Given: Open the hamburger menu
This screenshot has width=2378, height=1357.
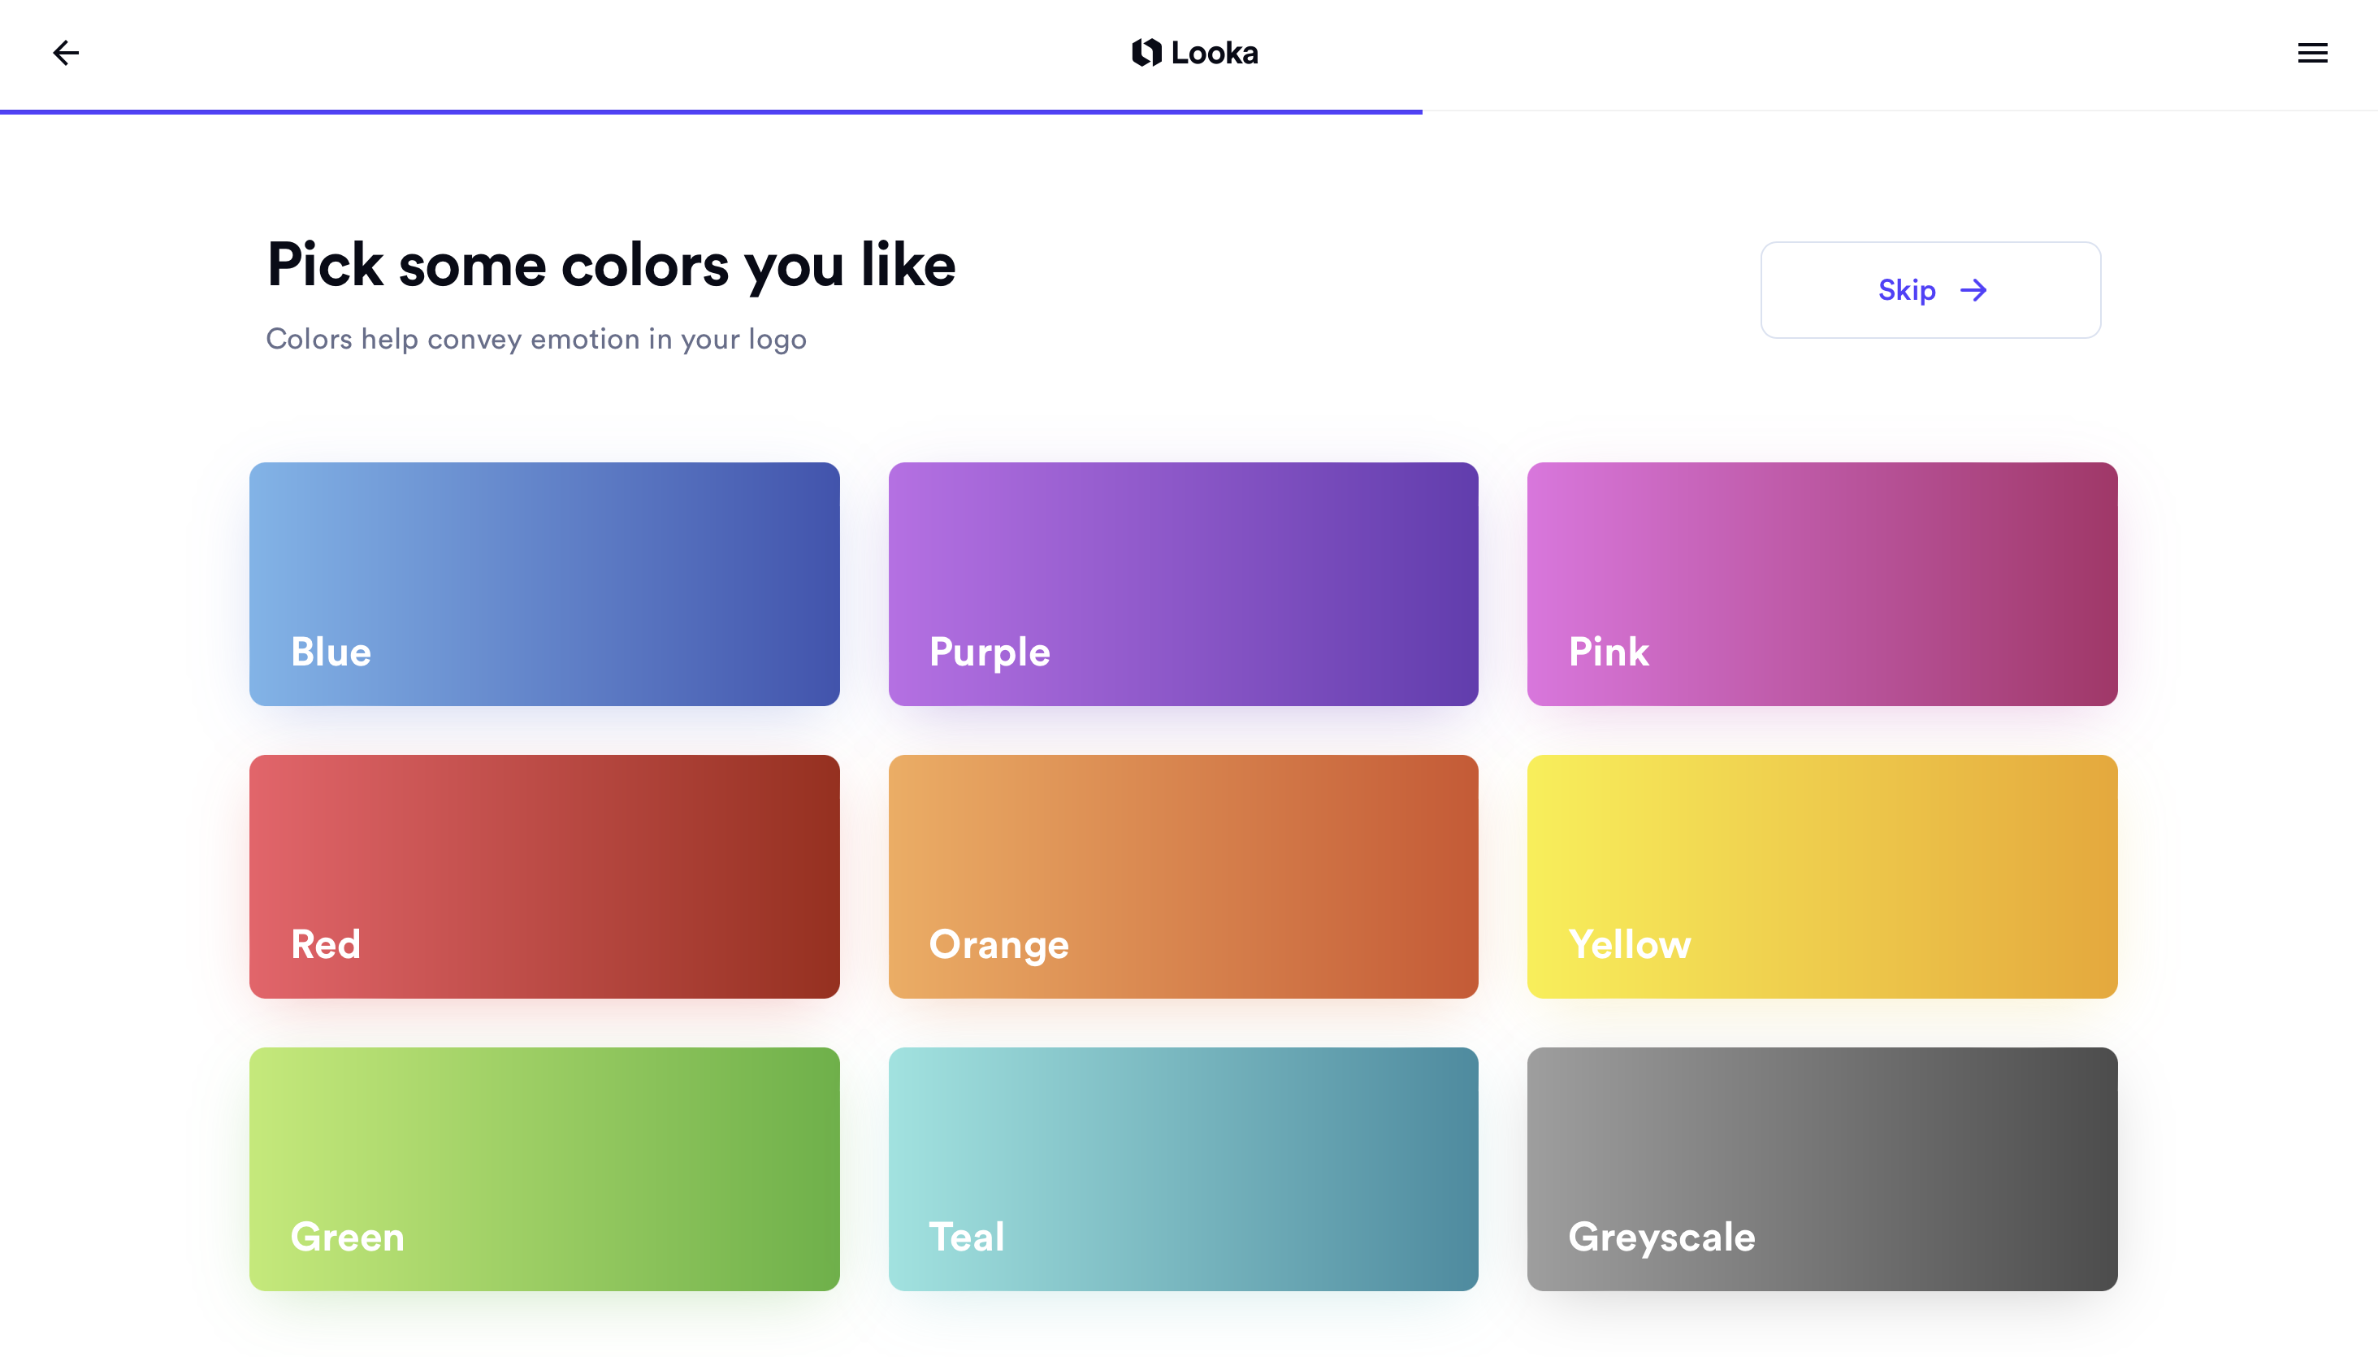Looking at the screenshot, I should click(x=2312, y=53).
